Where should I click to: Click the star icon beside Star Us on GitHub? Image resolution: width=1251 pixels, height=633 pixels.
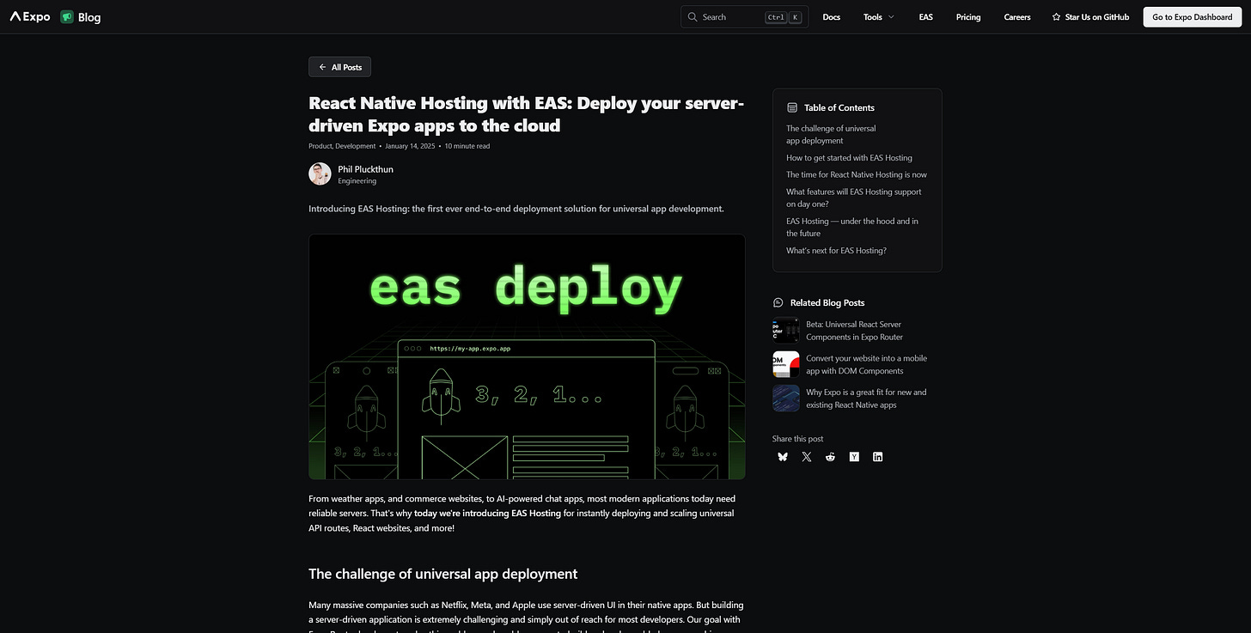pos(1057,17)
